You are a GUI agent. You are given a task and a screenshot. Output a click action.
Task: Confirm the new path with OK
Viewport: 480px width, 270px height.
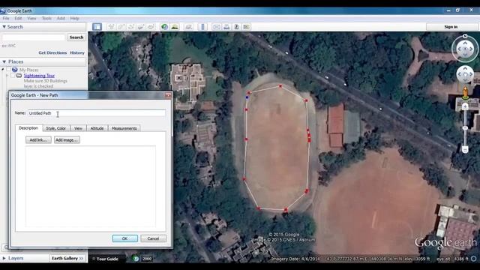(x=125, y=238)
